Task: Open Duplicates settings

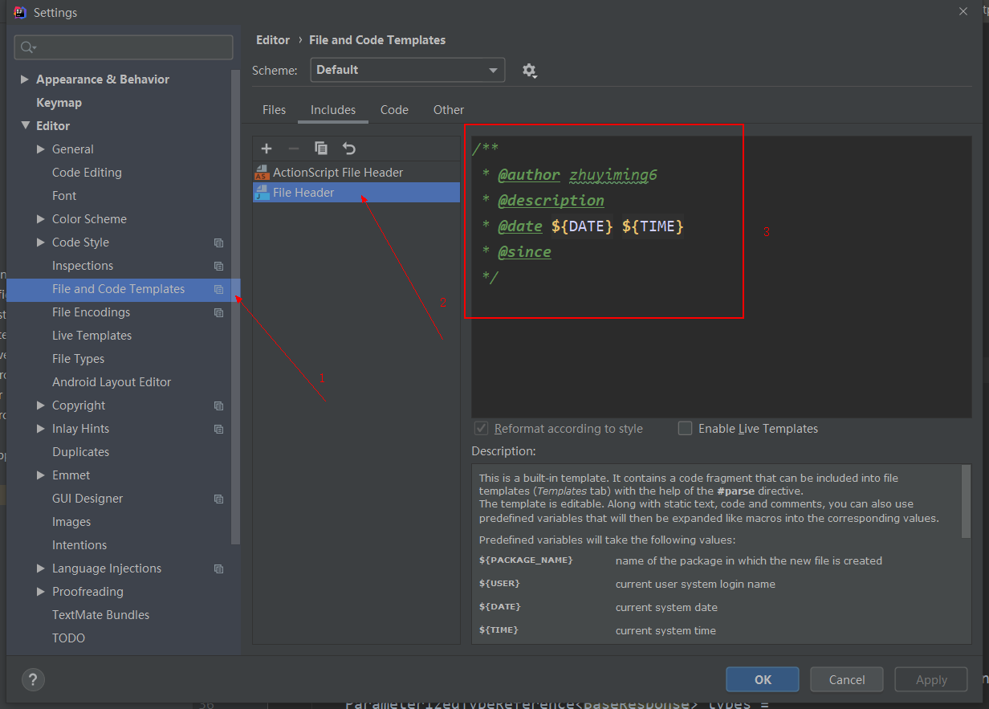Action: pos(80,452)
